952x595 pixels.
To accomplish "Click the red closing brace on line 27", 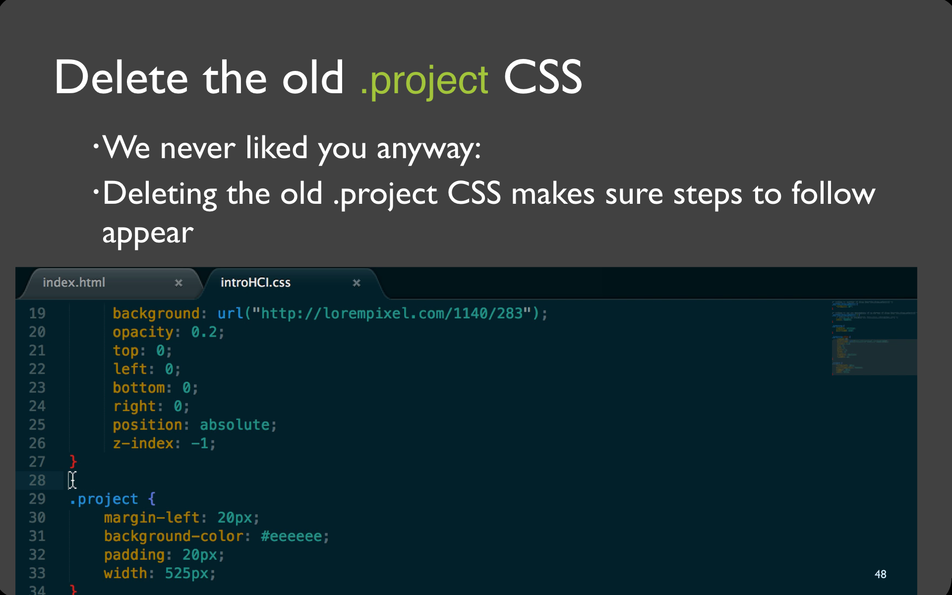I will [73, 462].
